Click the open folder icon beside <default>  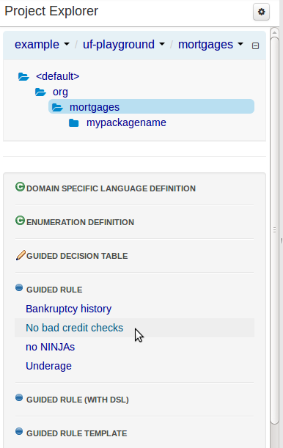pos(23,76)
